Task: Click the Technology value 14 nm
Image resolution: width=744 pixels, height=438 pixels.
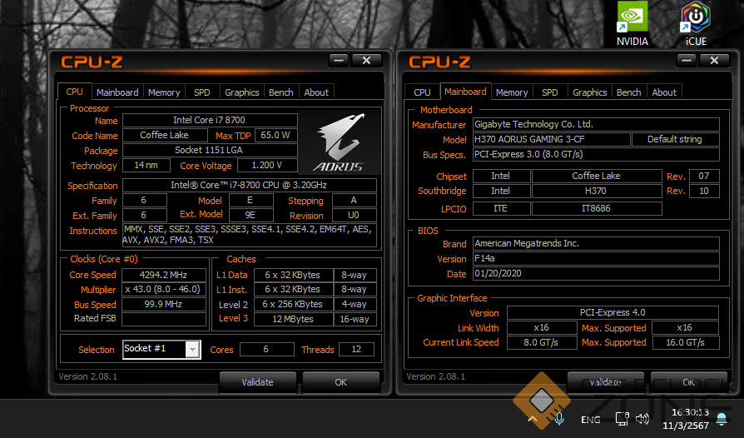Action: [146, 165]
